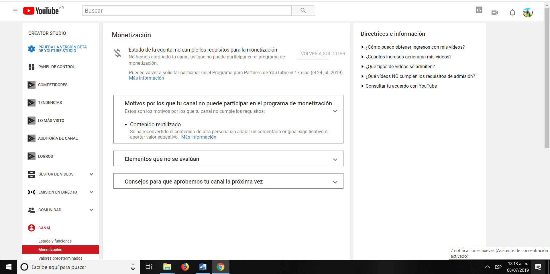550x274 pixels.
Task: Collapse the monetization motives panel
Action: coord(335,111)
